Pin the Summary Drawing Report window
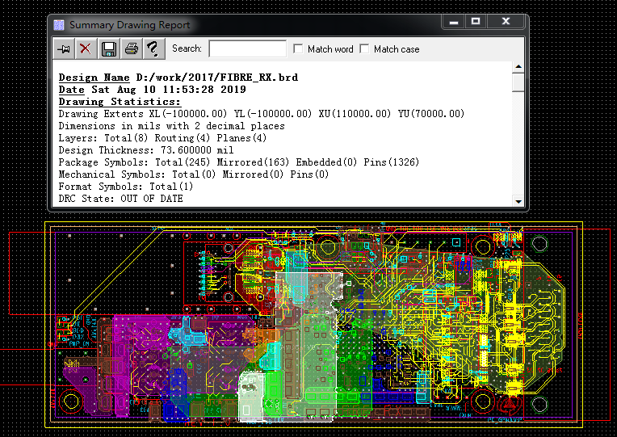The height and width of the screenshot is (437, 617). tap(64, 49)
